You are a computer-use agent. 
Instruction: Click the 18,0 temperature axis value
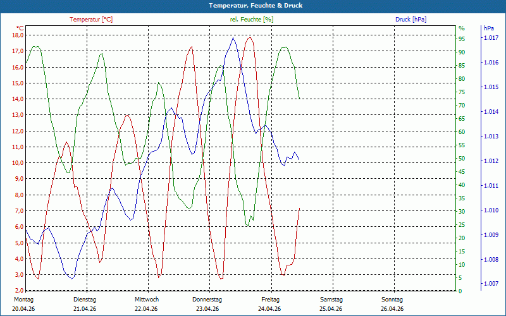click(x=18, y=35)
